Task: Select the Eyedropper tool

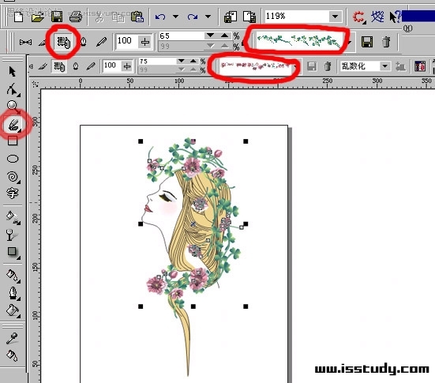Action: [x=12, y=338]
